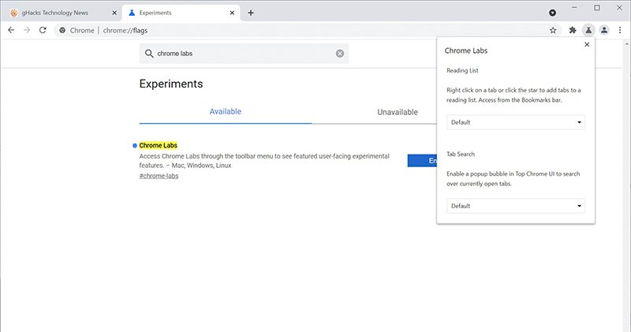Open Chrome's three-dot main menu
The width and height of the screenshot is (631, 332).
pos(620,30)
